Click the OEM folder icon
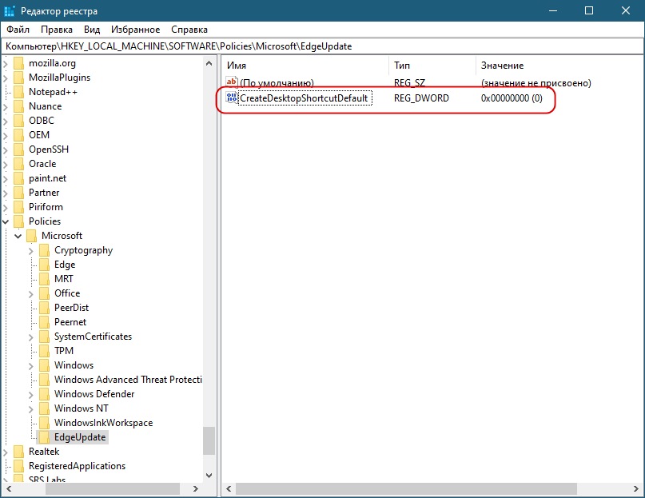 19,135
